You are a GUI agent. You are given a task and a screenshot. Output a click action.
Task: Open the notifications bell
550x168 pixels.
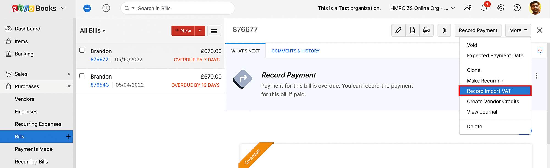click(x=484, y=8)
